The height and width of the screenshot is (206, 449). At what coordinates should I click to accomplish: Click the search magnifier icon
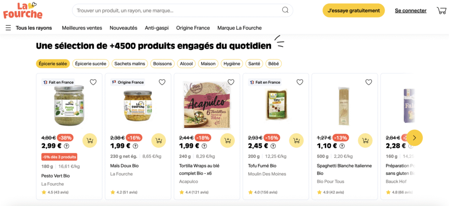coord(285,10)
